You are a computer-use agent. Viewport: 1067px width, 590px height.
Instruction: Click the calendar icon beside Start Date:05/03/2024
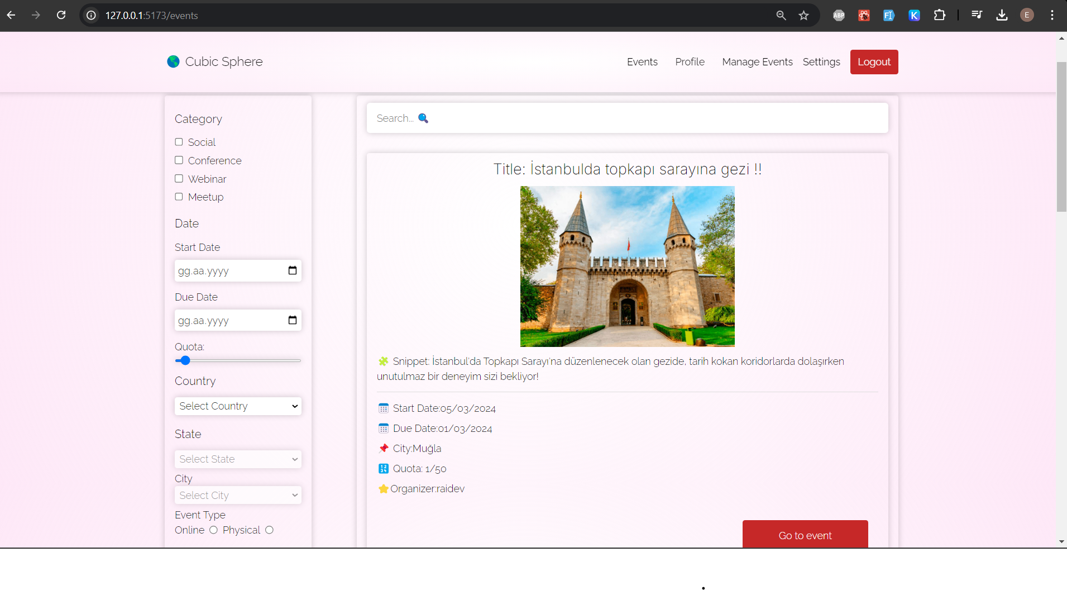(384, 408)
